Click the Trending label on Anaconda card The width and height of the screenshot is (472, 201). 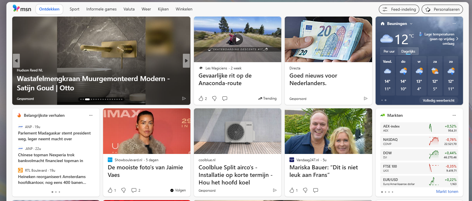(267, 98)
